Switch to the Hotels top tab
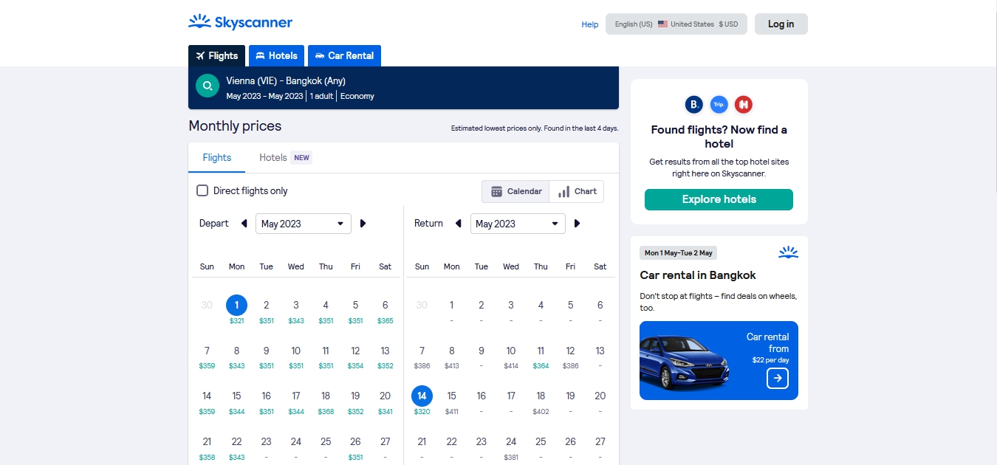The width and height of the screenshot is (997, 465). point(276,55)
